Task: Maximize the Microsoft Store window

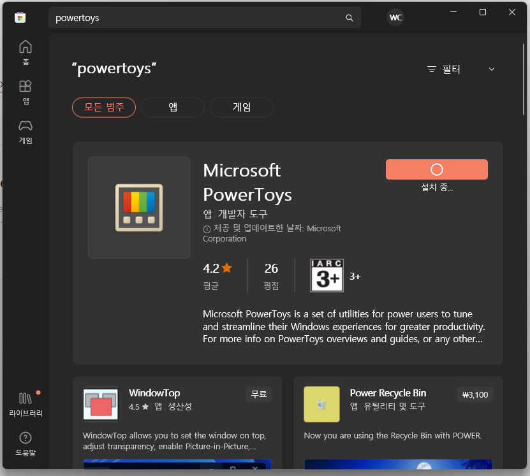Action: tap(483, 12)
